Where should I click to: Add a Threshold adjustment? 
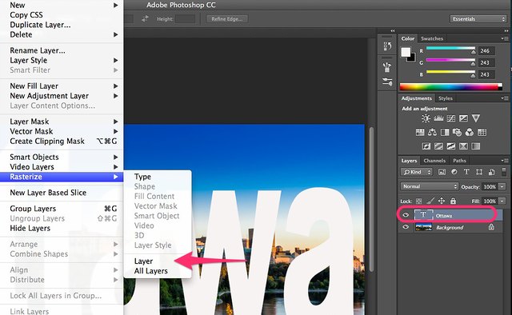click(x=451, y=146)
